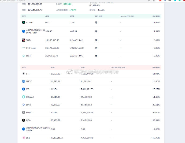Click the net APY -17.58%
Image resolution: width=185 pixels, height=143 pixels.
pyautogui.click(x=101, y=10)
